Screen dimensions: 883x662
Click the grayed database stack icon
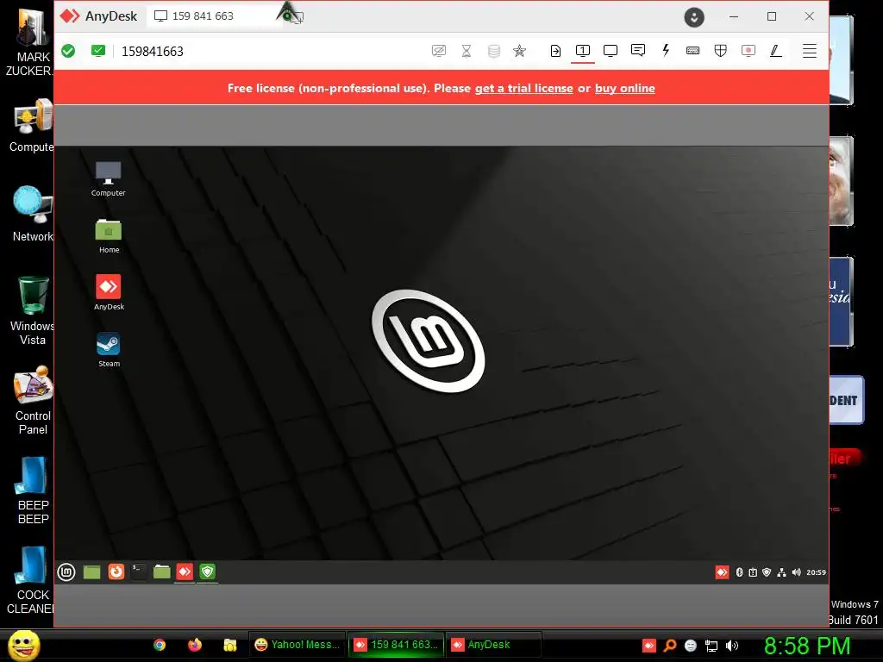[494, 51]
